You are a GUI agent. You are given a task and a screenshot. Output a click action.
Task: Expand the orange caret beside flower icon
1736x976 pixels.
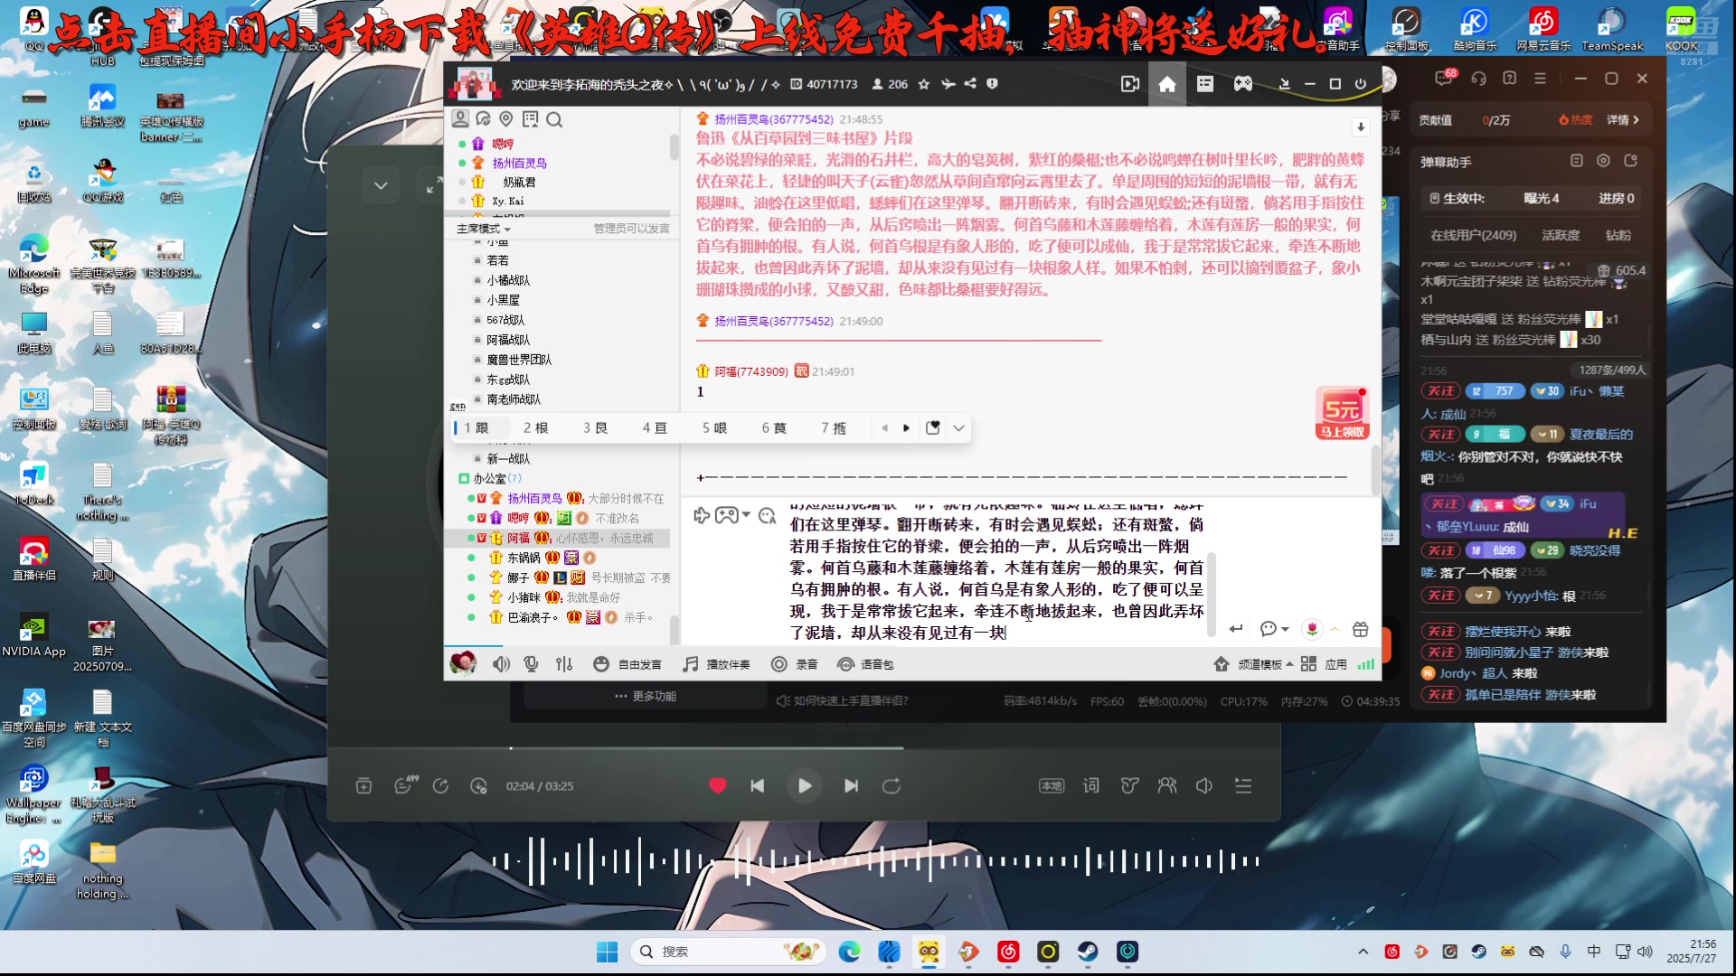[x=1335, y=629]
